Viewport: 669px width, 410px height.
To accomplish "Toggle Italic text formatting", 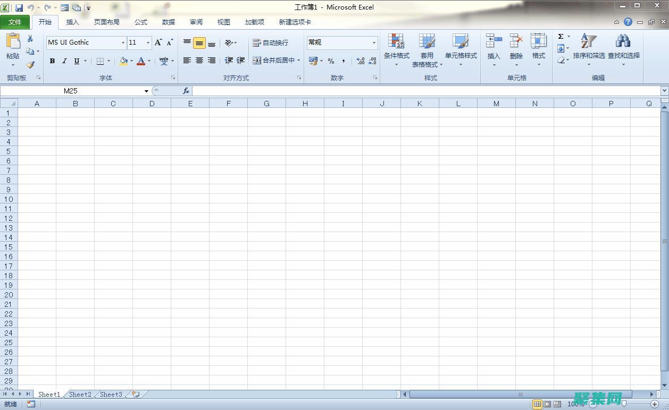I will (64, 61).
